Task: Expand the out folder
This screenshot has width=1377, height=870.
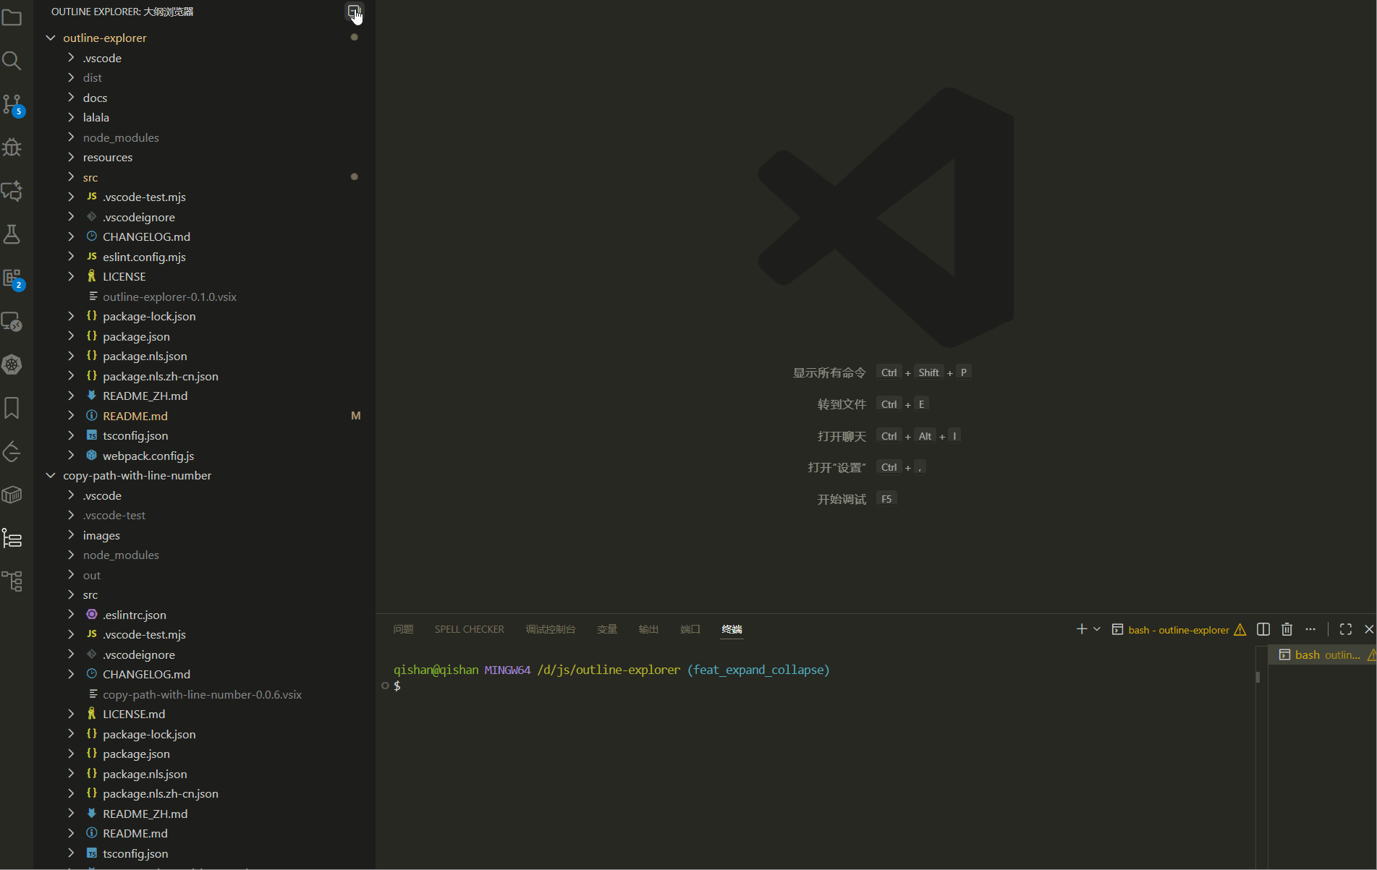Action: pyautogui.click(x=71, y=575)
